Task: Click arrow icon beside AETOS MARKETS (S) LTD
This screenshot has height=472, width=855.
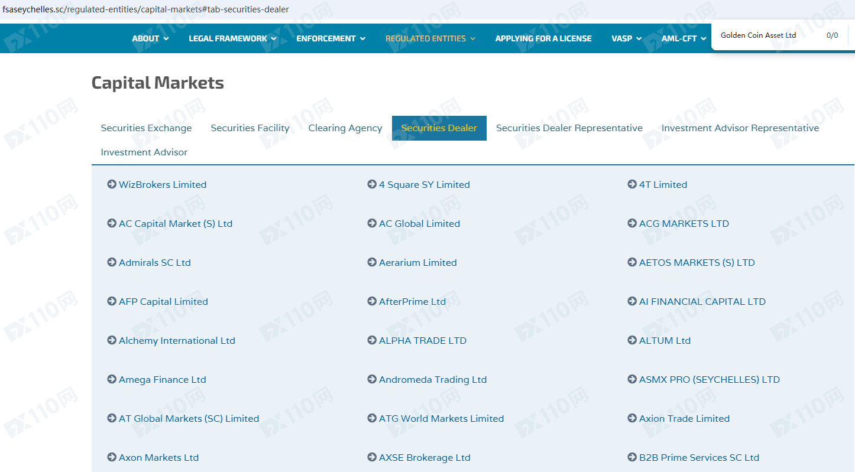Action: pyautogui.click(x=632, y=262)
